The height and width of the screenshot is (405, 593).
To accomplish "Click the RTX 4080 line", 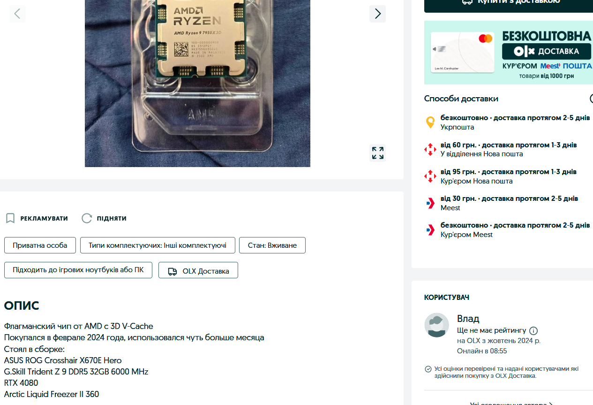I will [x=21, y=383].
